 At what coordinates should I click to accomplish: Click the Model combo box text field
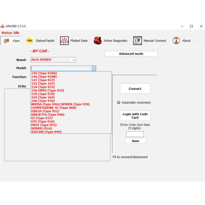(61, 68)
